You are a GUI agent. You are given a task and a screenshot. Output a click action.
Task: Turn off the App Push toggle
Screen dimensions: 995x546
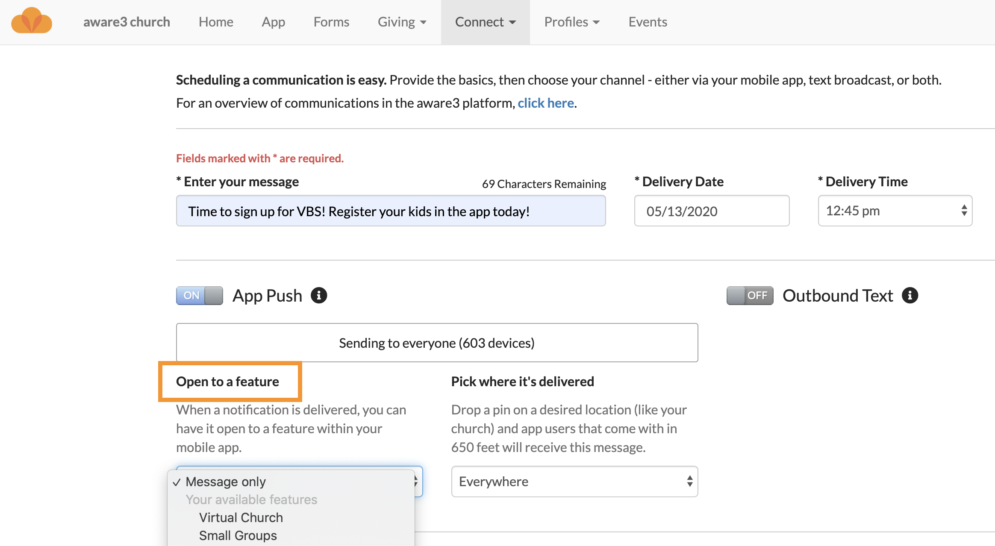(x=199, y=295)
